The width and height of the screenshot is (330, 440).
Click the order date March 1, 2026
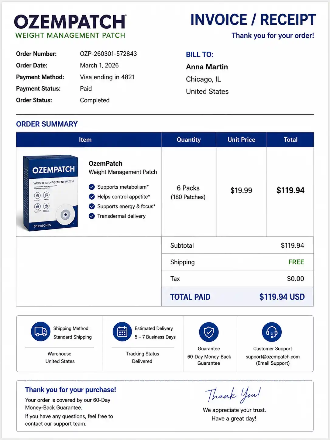pos(99,65)
